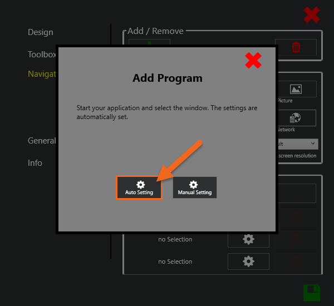This screenshot has width=334, height=306.
Task: Open the General settings tab
Action: click(42, 141)
